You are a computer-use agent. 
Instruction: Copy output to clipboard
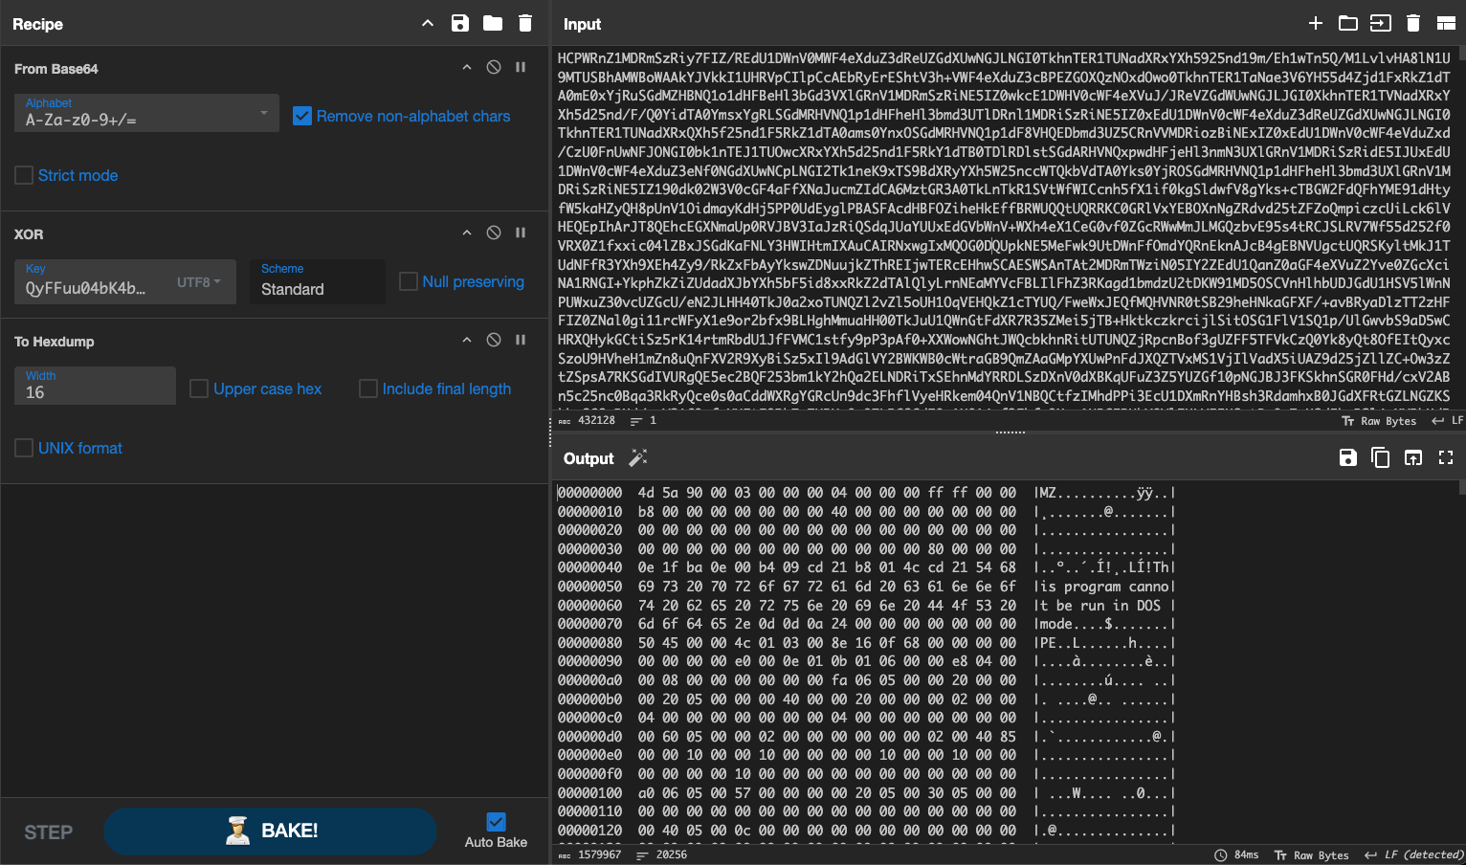[x=1380, y=458]
